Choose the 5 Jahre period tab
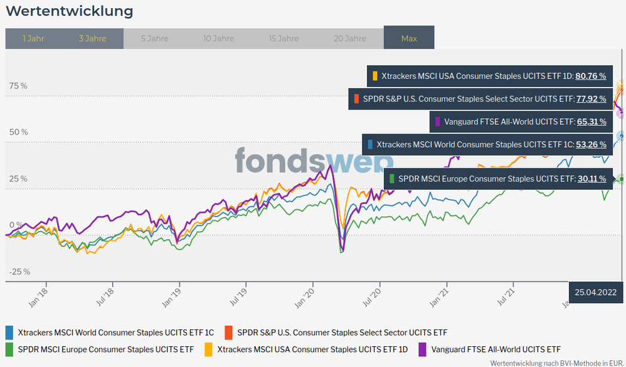 point(154,38)
